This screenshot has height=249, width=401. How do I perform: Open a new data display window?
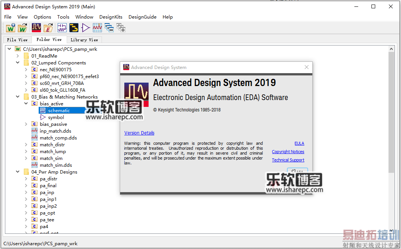pos(97,27)
